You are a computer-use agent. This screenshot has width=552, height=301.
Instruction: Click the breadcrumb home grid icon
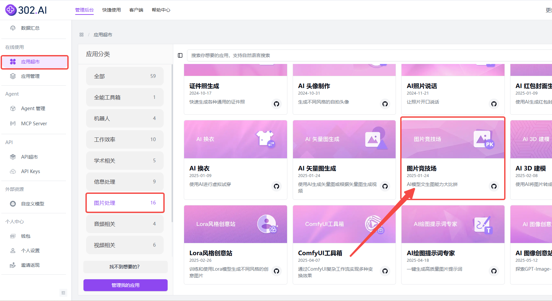[x=81, y=35]
